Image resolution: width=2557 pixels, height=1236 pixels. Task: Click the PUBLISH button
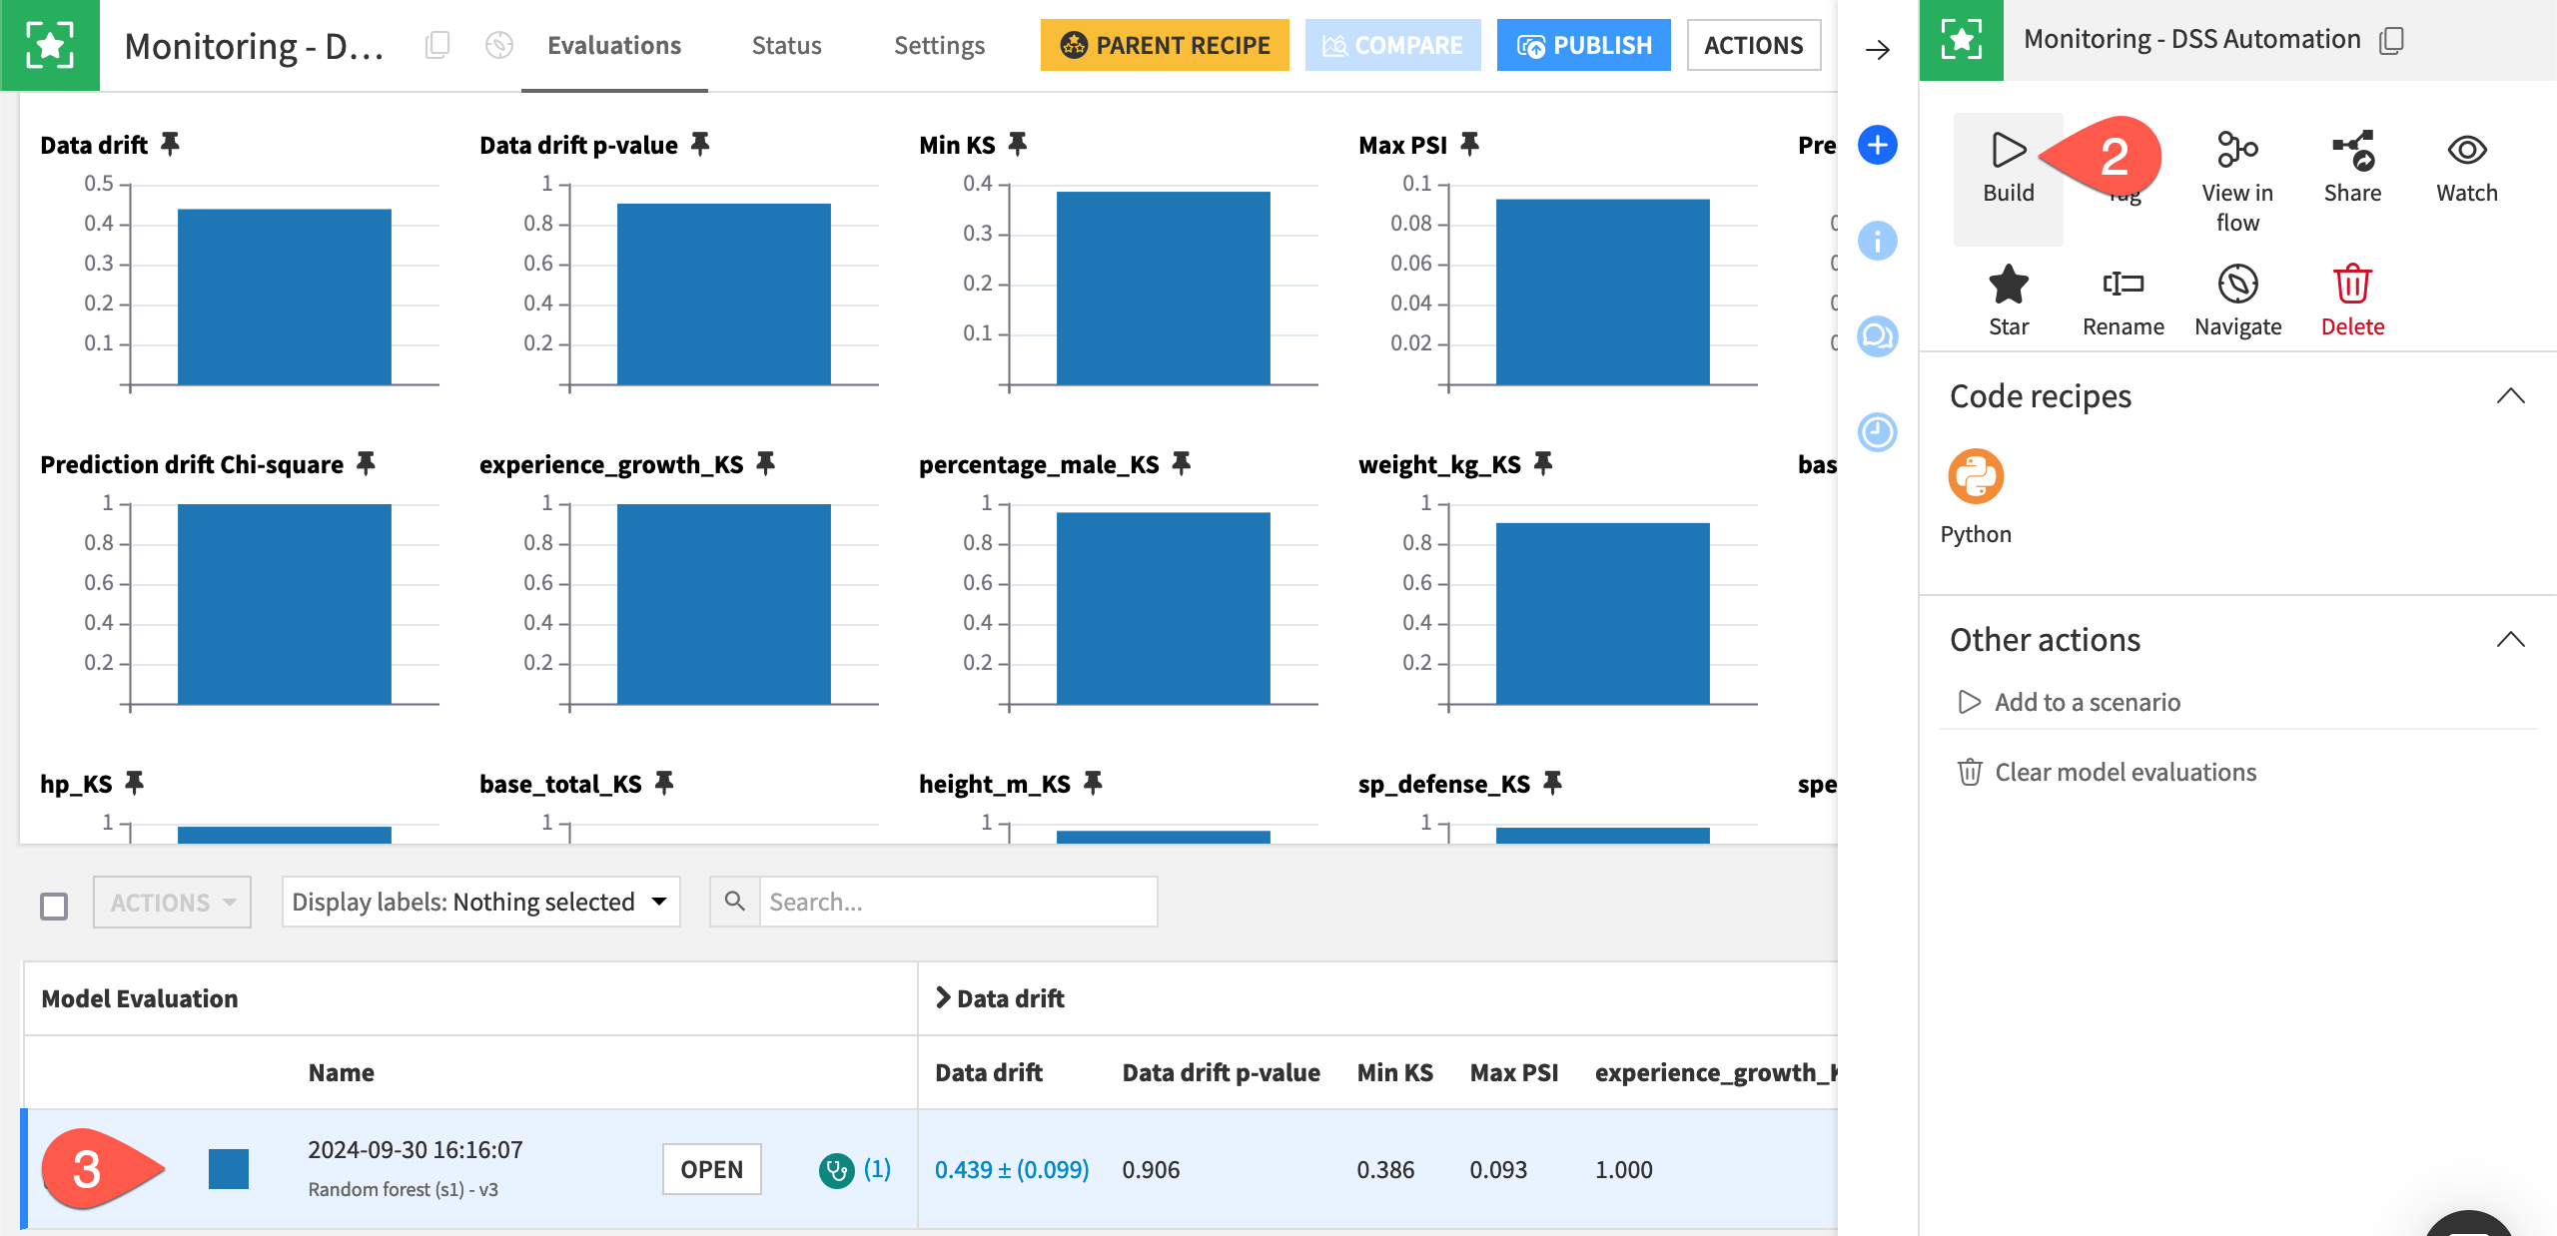1583,45
